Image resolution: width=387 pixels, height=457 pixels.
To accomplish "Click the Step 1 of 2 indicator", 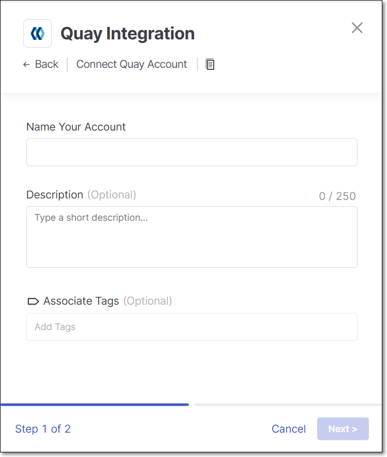I will tap(43, 429).
